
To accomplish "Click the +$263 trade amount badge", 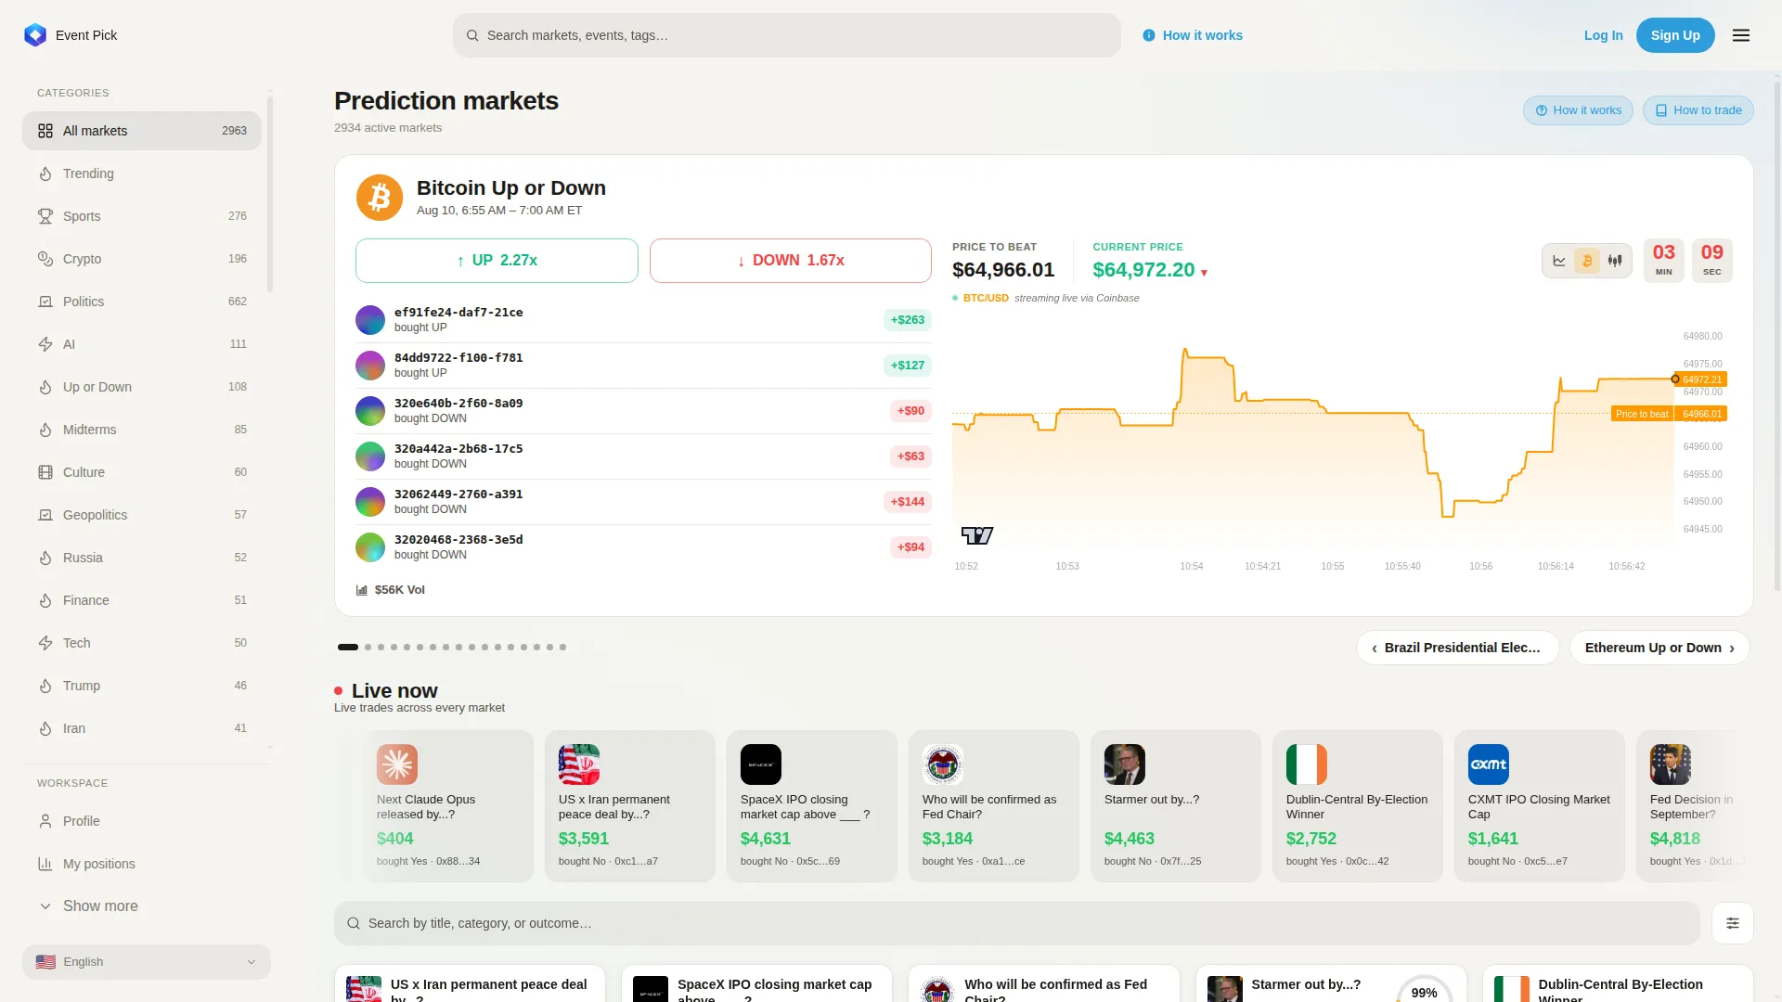I will (908, 320).
